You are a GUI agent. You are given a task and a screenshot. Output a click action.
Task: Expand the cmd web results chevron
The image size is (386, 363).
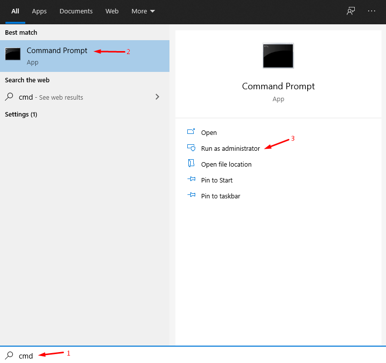(x=158, y=97)
